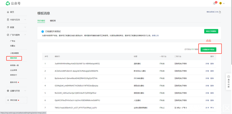Open the 查看公告 link

[155, 36]
